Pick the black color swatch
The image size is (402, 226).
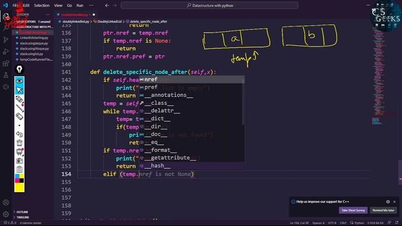(22, 180)
